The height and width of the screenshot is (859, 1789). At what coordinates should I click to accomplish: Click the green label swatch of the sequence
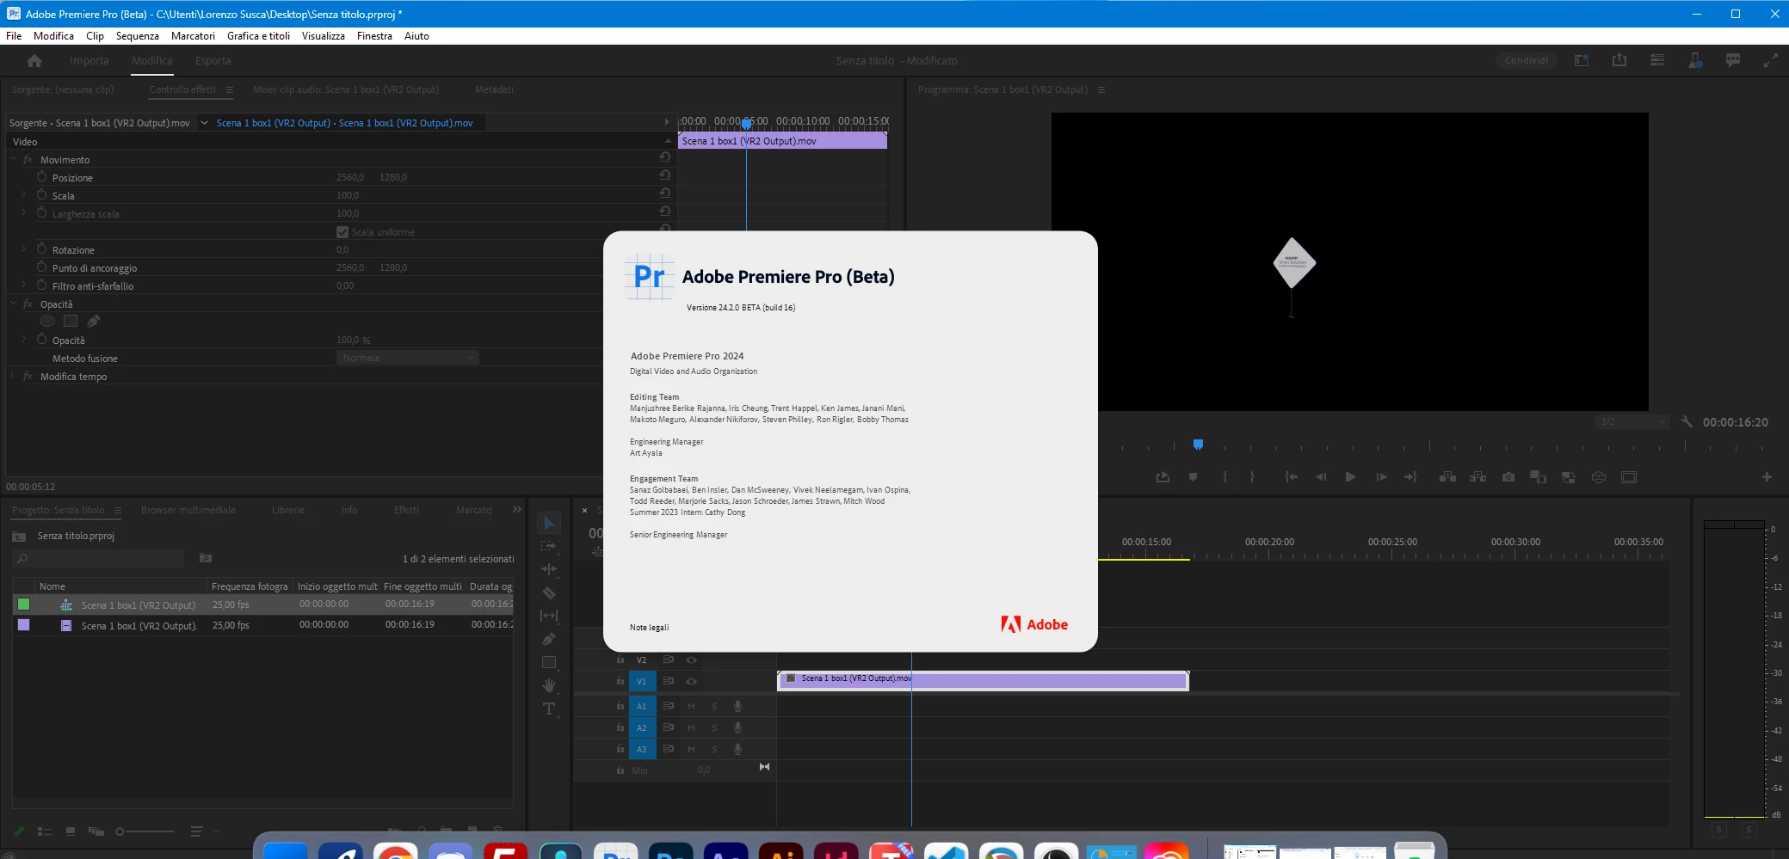click(24, 604)
